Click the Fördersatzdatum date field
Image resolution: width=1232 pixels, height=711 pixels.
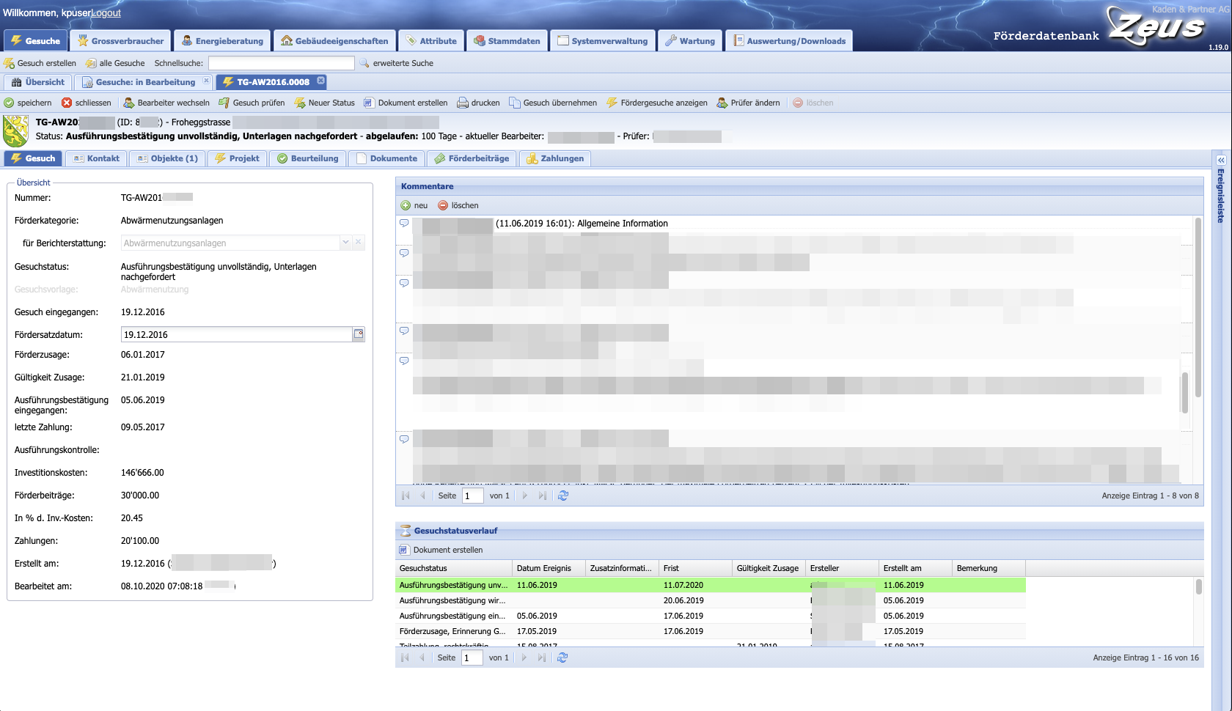tap(236, 334)
